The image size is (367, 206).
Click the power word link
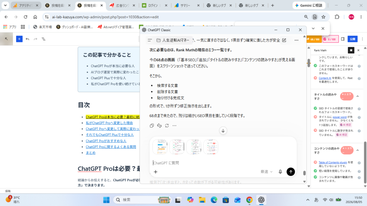[340, 117]
